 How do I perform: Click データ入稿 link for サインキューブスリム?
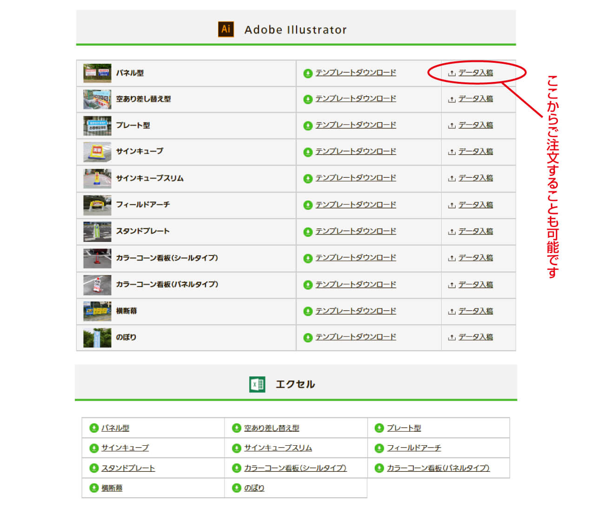(476, 178)
